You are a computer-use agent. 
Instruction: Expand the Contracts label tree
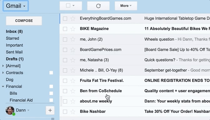[3, 73]
